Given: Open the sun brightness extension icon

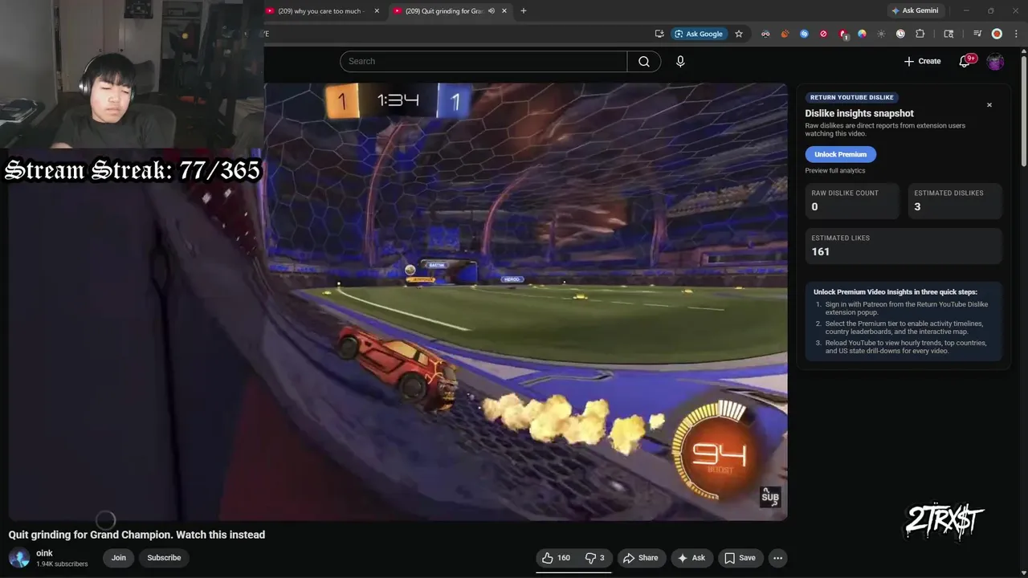Looking at the screenshot, I should pyautogui.click(x=881, y=34).
